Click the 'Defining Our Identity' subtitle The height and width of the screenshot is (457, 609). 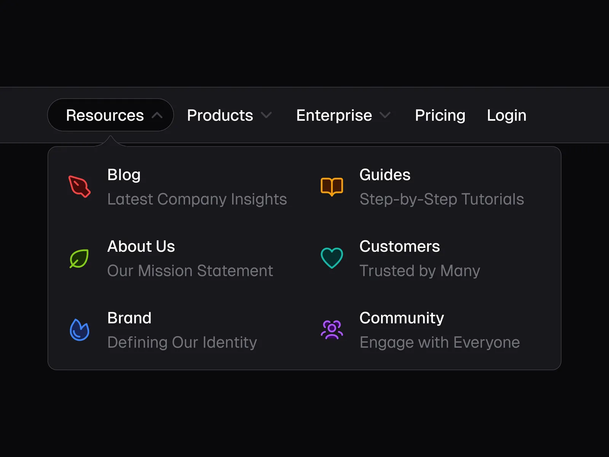[x=182, y=342]
